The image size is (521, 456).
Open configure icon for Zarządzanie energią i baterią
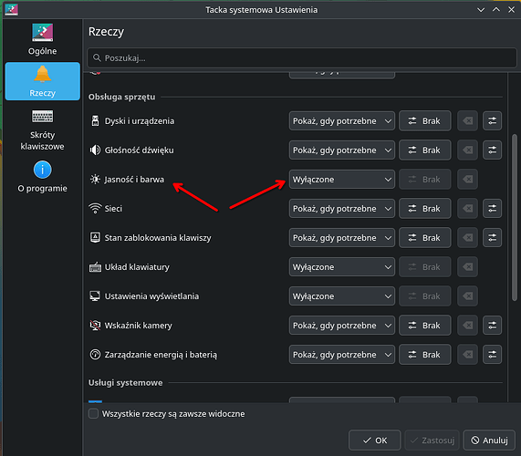tap(492, 355)
